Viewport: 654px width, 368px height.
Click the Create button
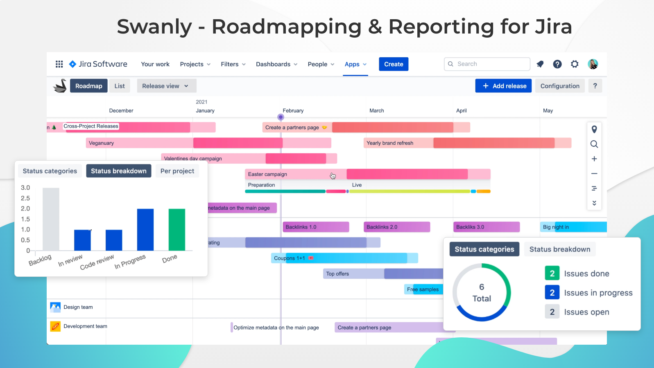point(394,64)
